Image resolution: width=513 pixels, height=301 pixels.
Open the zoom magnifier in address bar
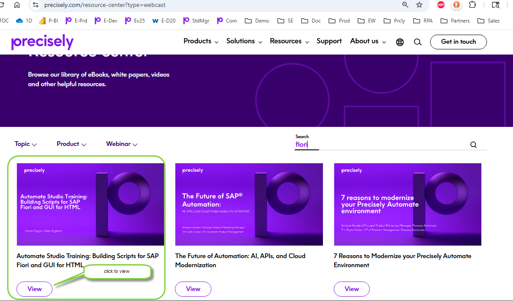point(405,5)
